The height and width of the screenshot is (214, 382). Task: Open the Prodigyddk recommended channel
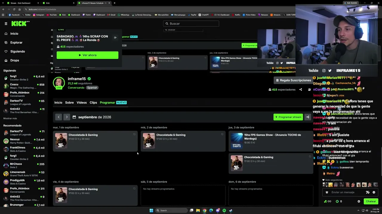(24, 182)
